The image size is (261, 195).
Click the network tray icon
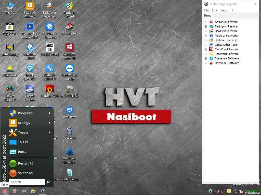pyautogui.click(x=217, y=191)
